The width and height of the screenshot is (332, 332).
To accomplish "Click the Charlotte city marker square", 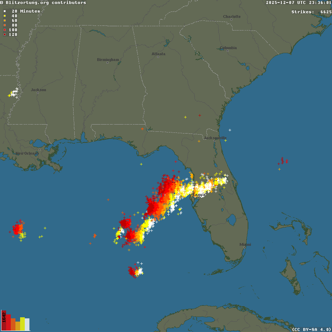I will [x=232, y=19].
